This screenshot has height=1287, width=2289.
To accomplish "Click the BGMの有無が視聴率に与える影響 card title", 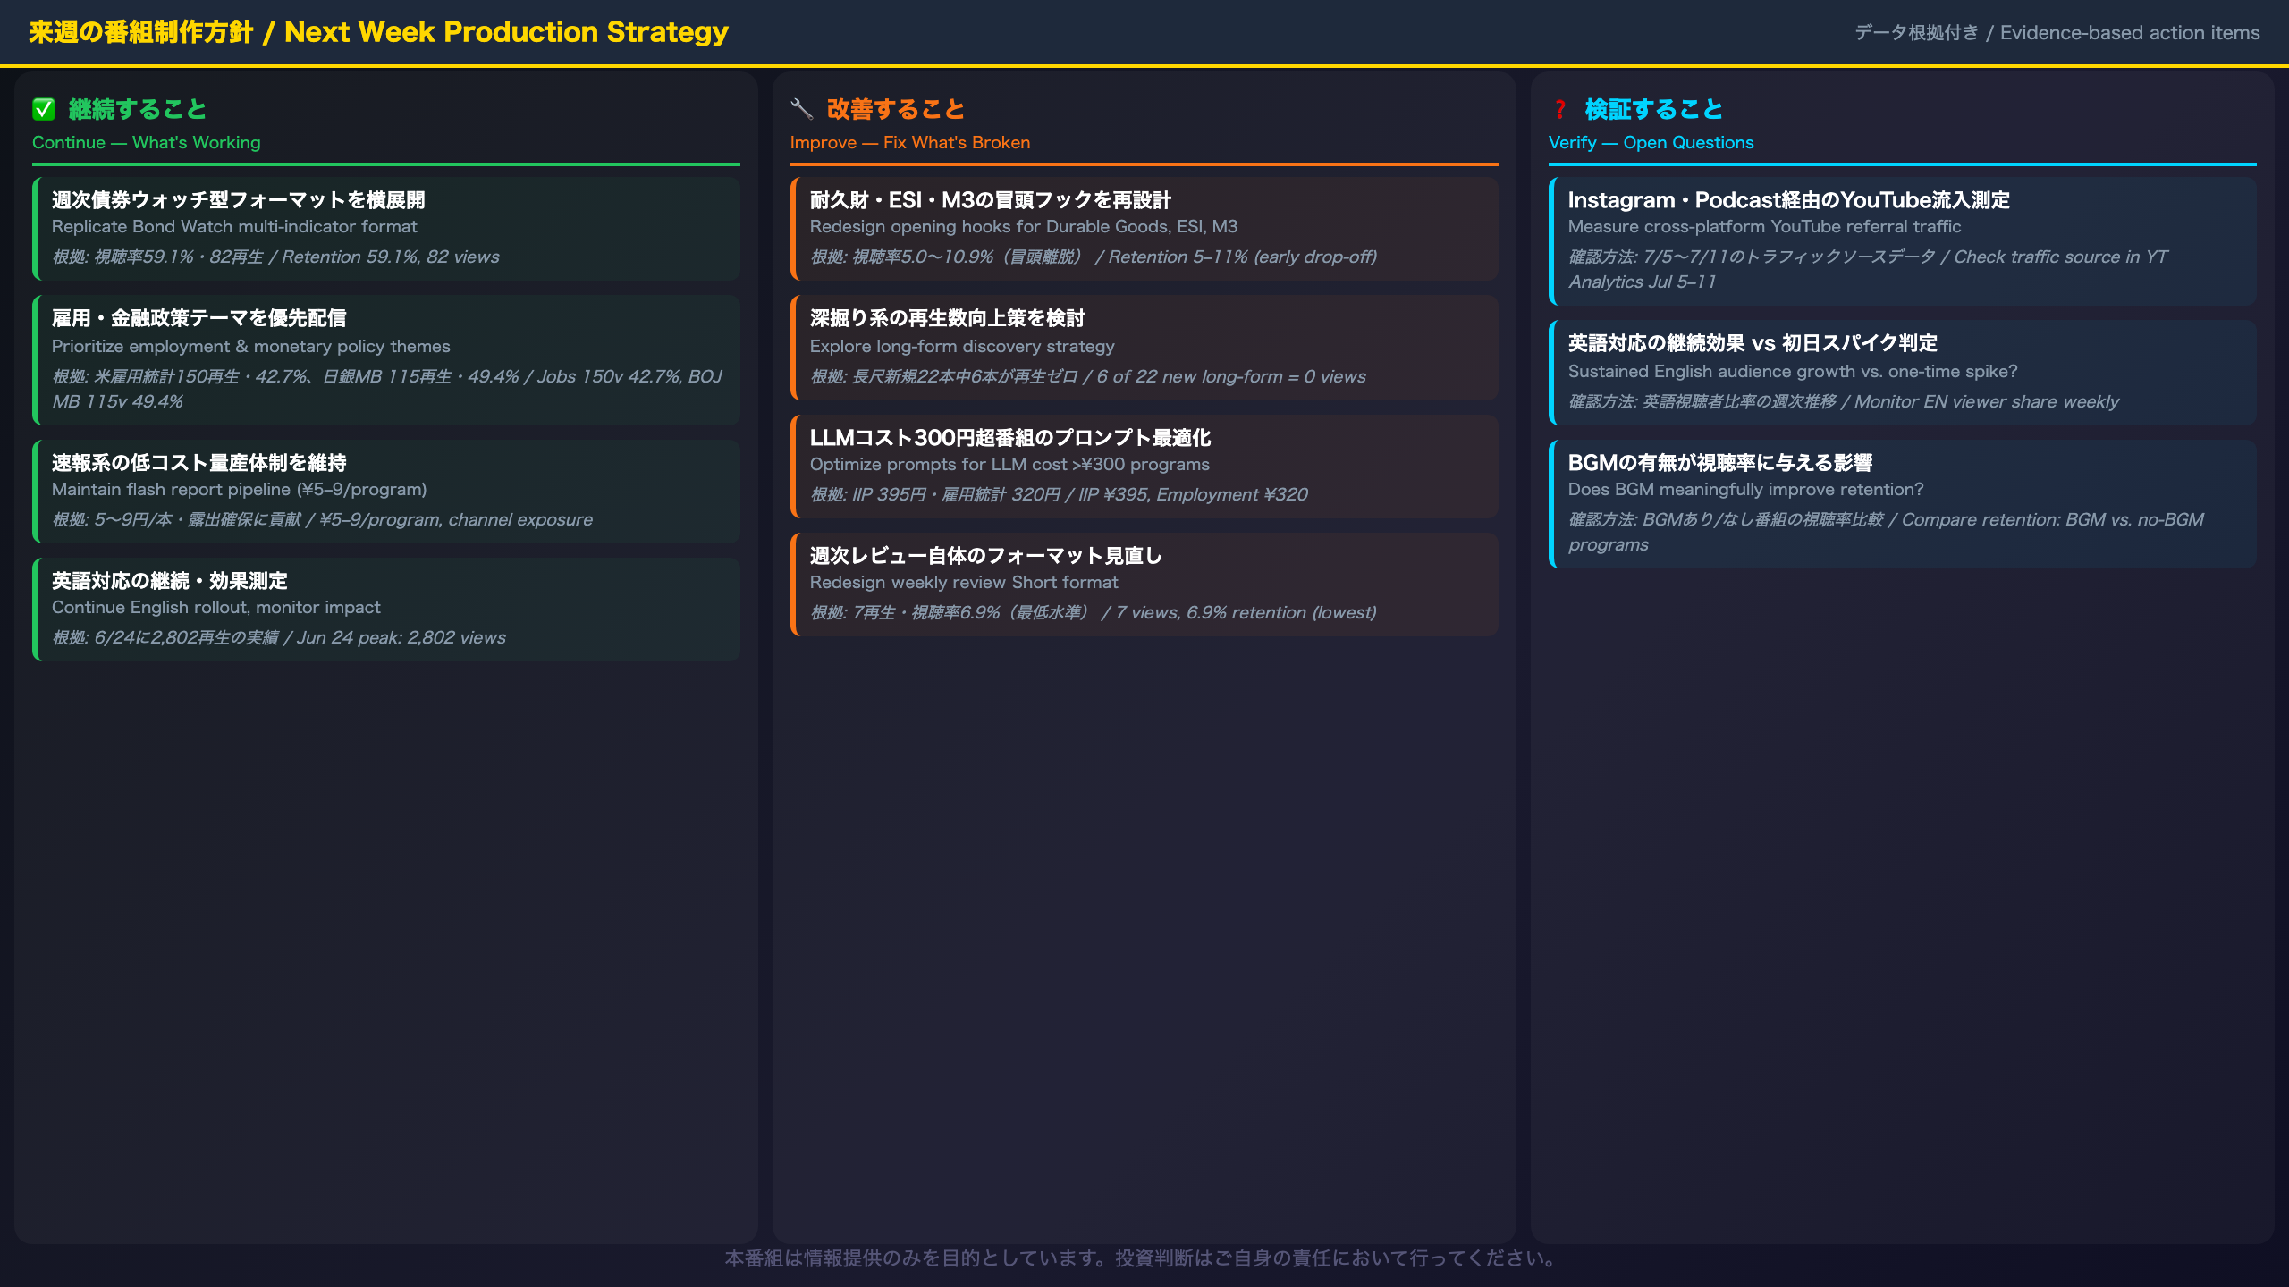I will (1720, 463).
